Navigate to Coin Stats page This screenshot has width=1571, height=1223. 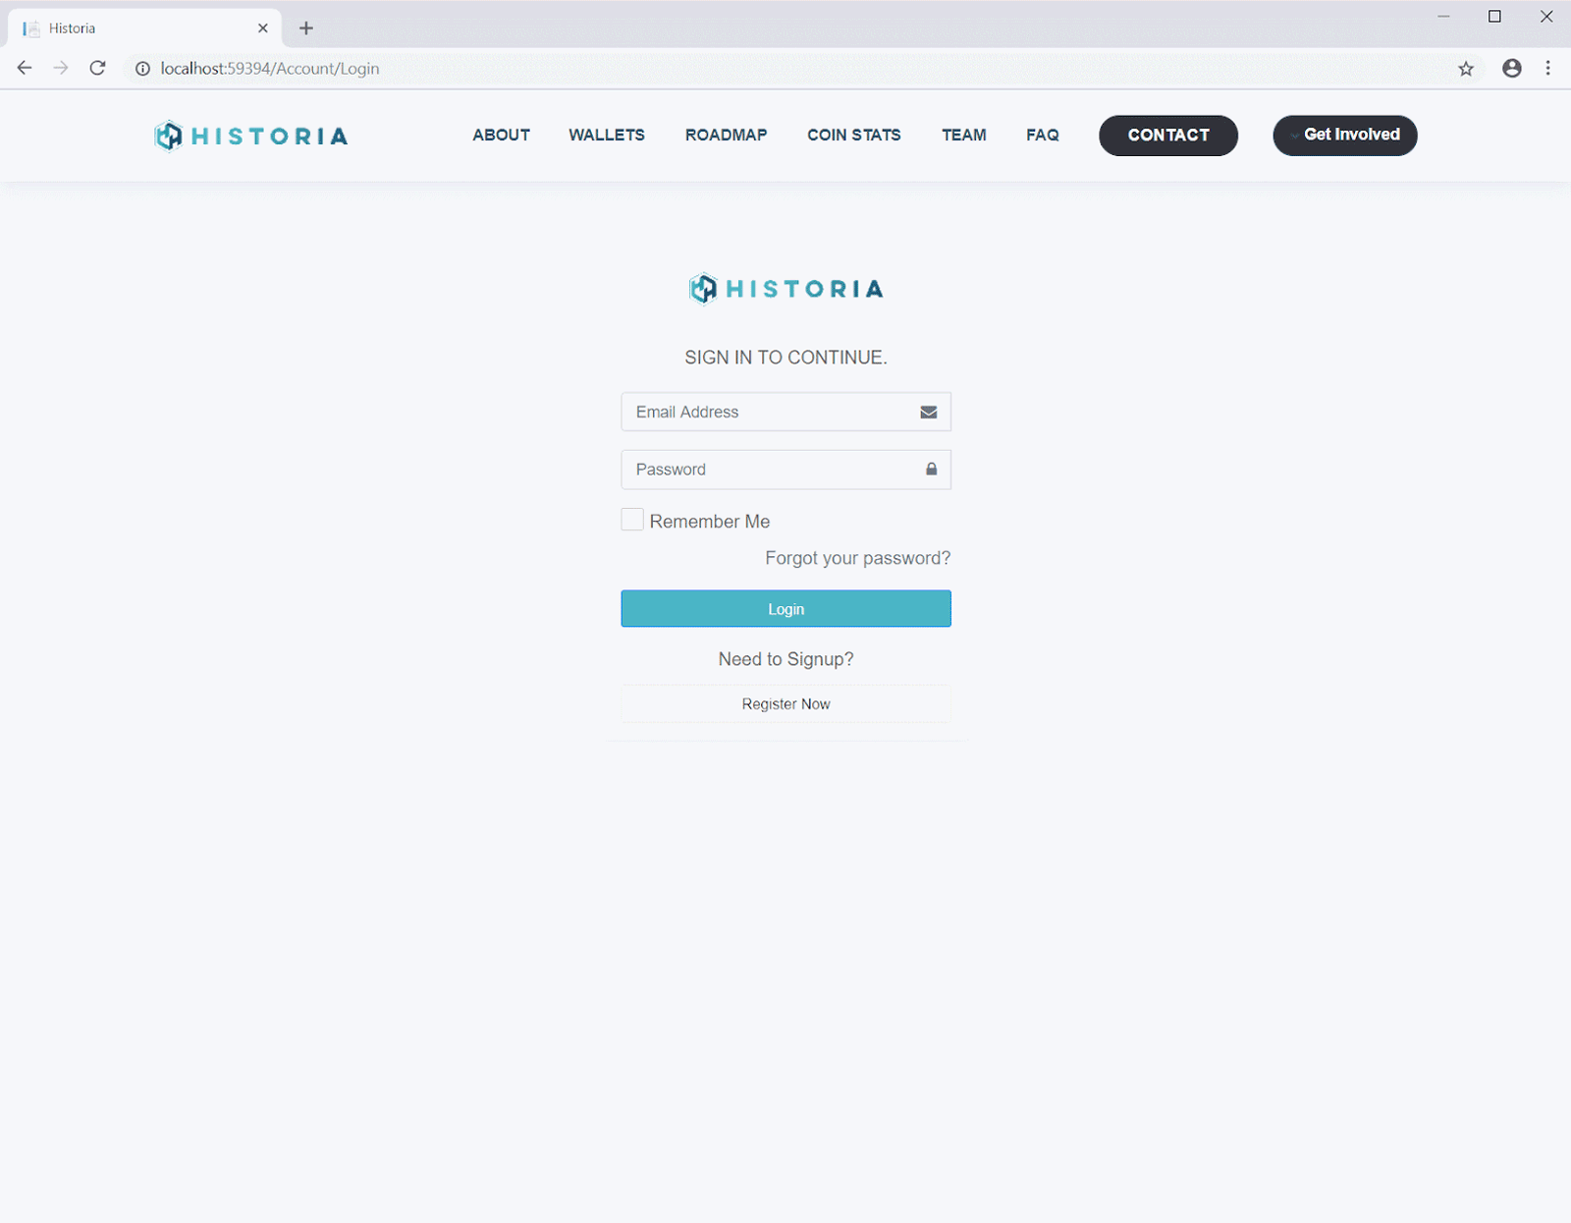point(853,135)
